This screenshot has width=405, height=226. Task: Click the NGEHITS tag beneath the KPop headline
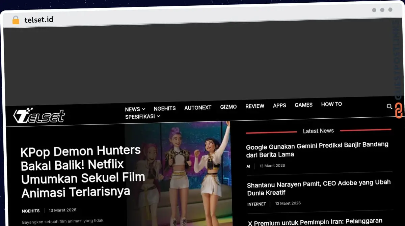click(31, 211)
